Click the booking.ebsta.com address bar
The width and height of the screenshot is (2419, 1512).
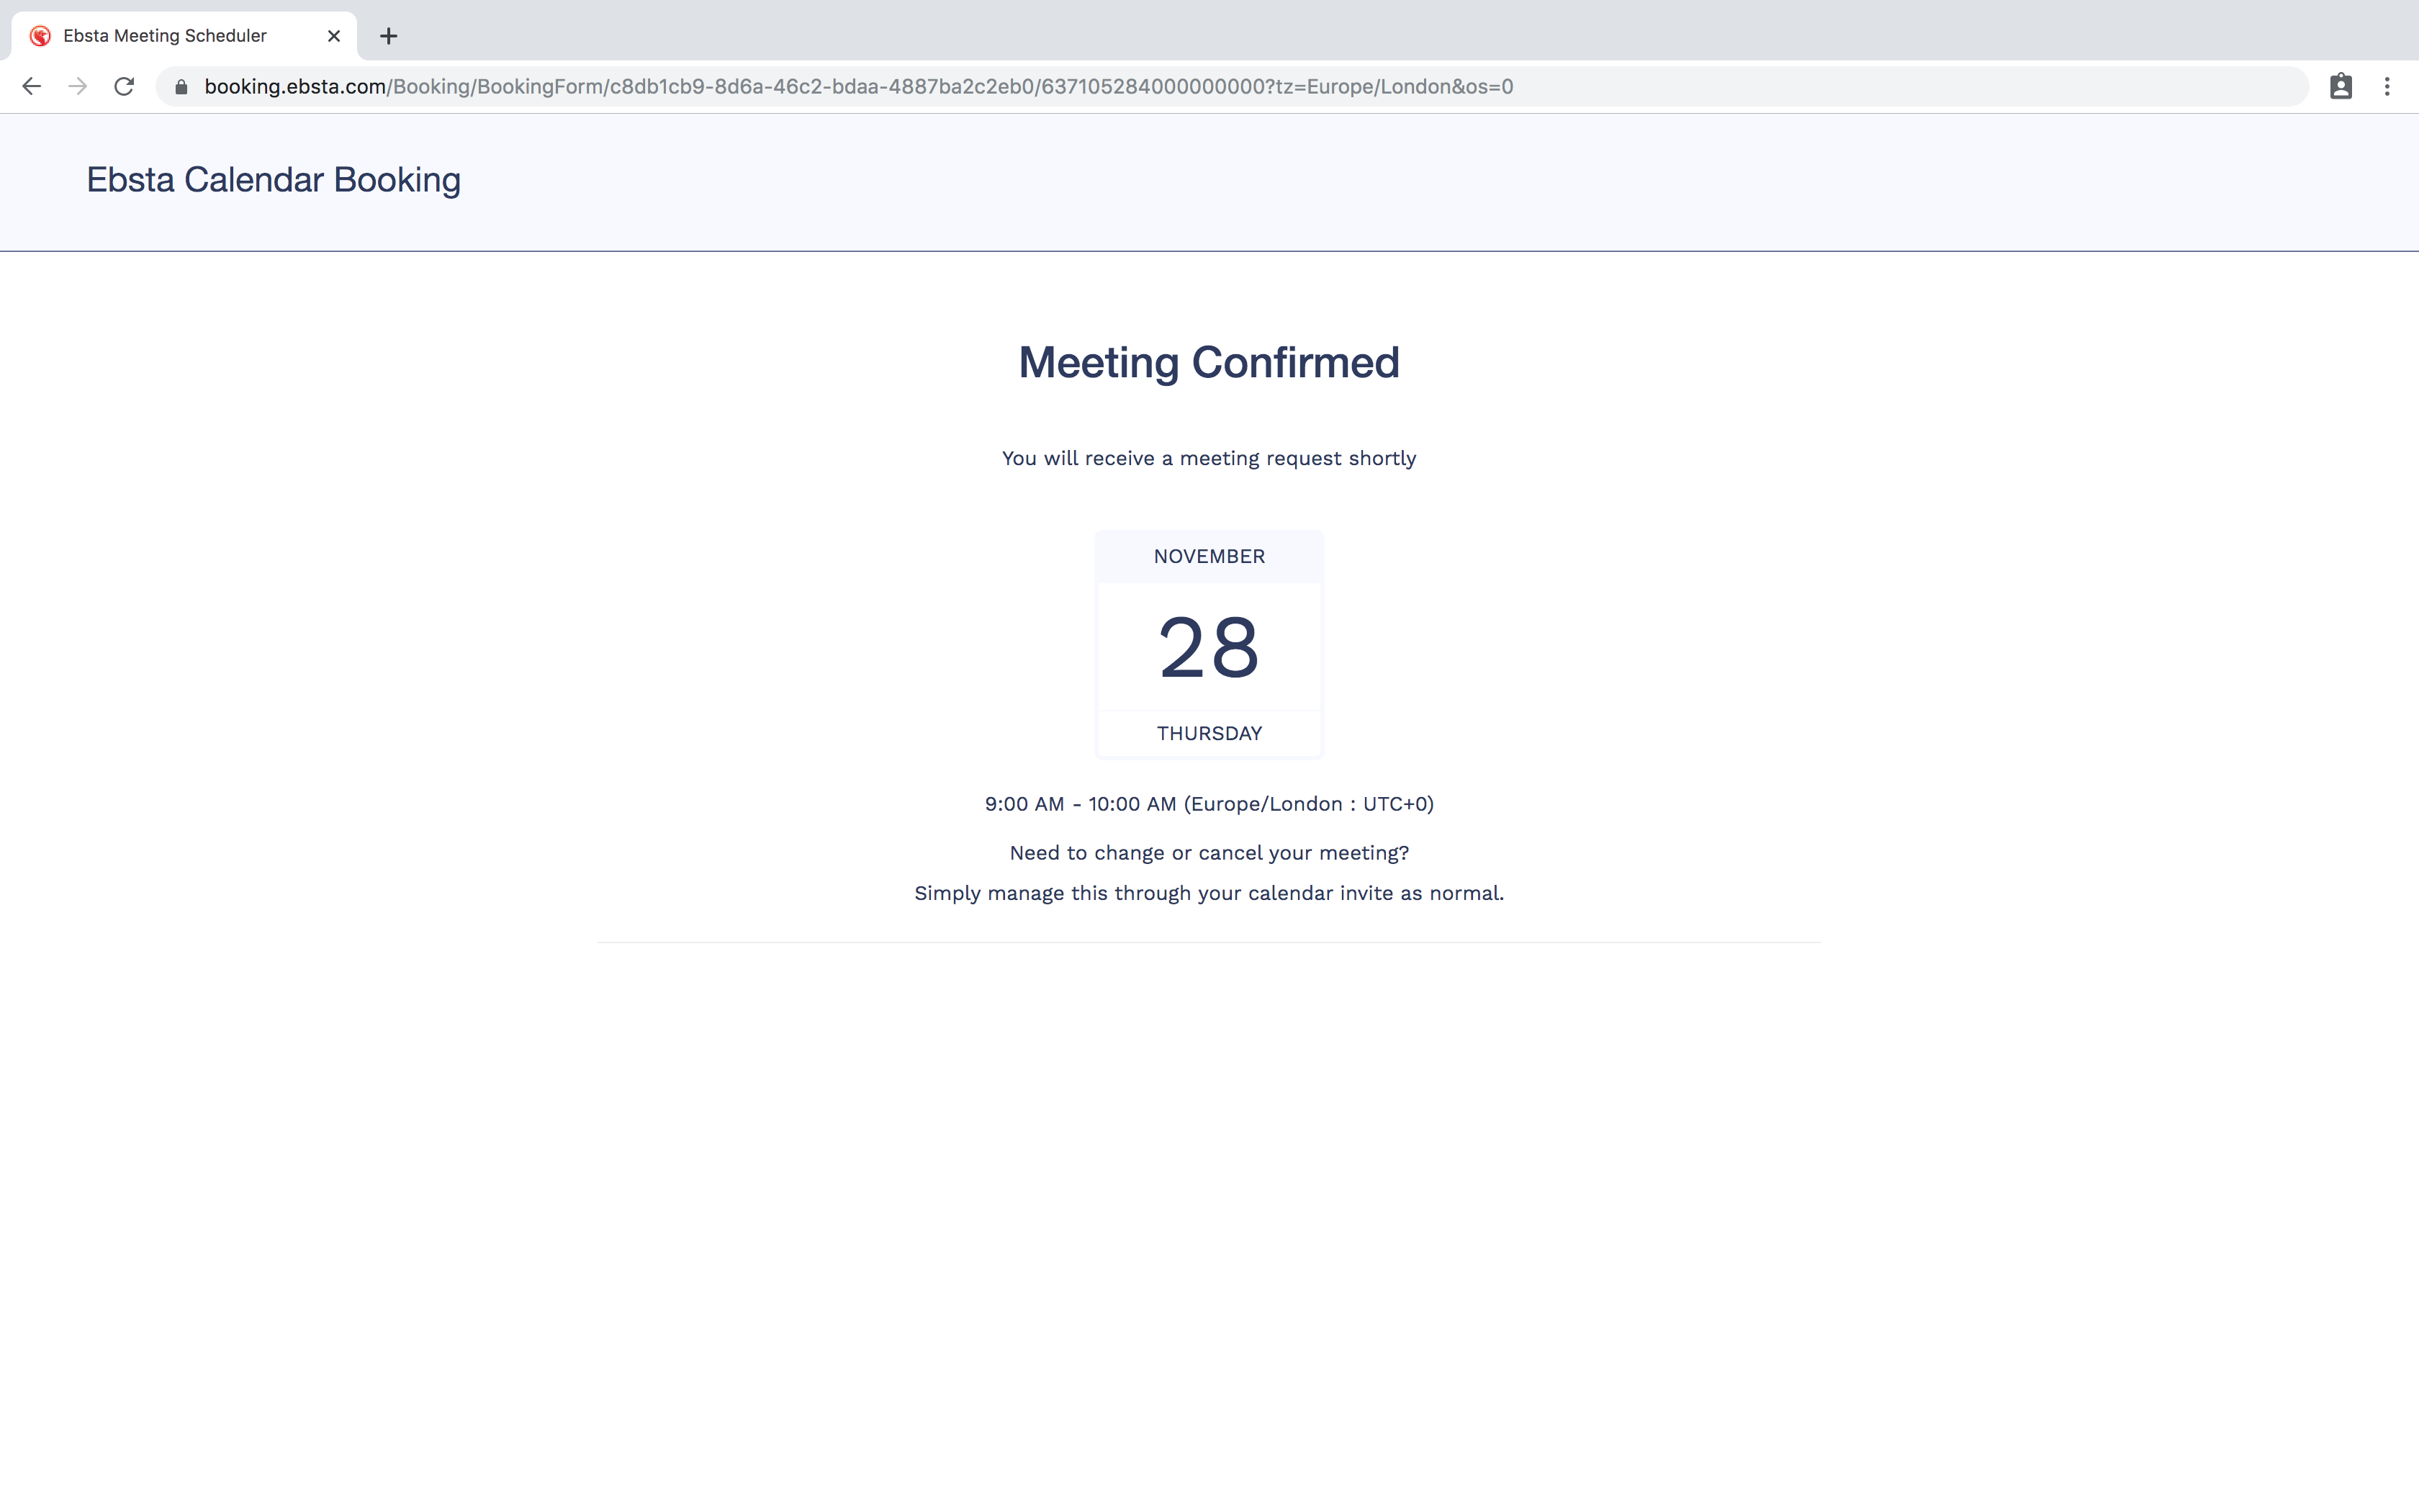(x=860, y=87)
